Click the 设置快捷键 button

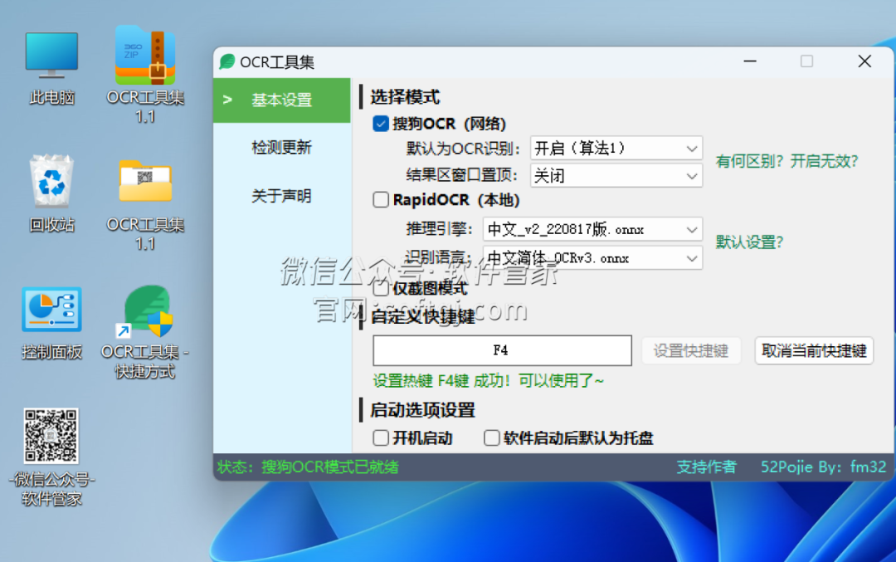point(691,350)
